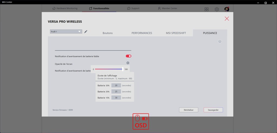Open the help question mark icon
This screenshot has height=133, width=277.
coord(220,41)
